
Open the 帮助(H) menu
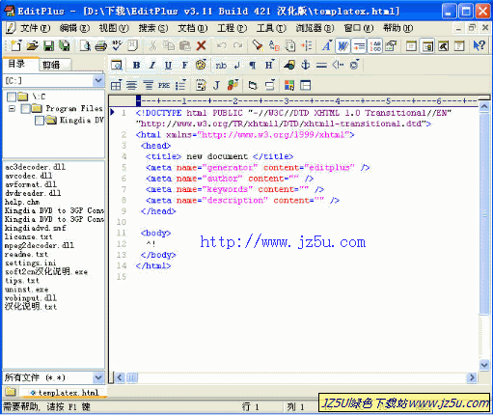click(398, 28)
